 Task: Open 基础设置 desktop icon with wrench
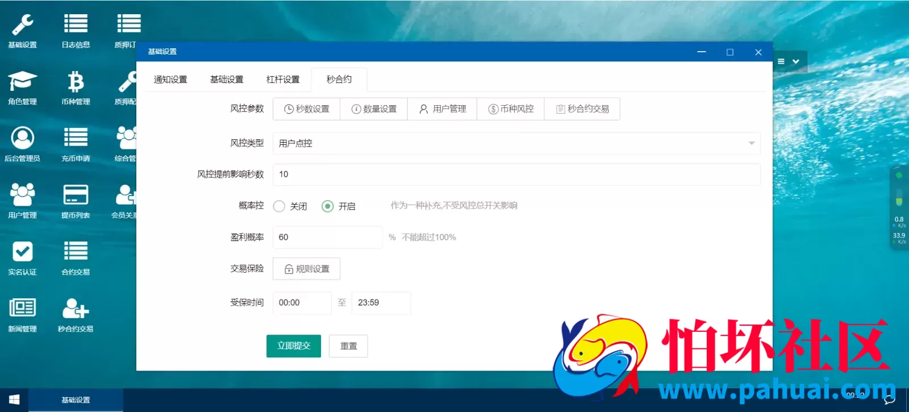pyautogui.click(x=23, y=31)
